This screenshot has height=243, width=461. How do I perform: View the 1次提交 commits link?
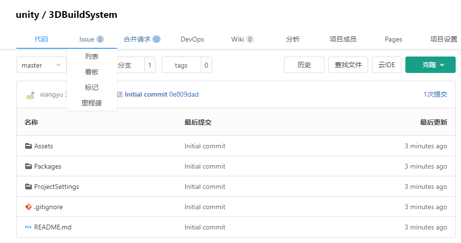pos(435,94)
